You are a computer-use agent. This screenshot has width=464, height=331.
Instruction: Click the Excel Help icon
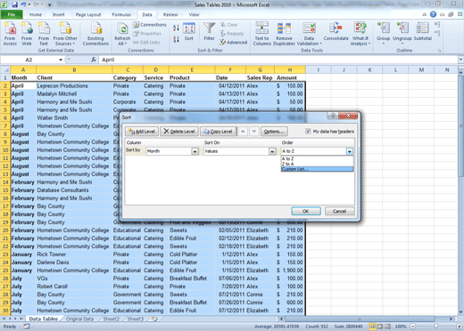[433, 14]
